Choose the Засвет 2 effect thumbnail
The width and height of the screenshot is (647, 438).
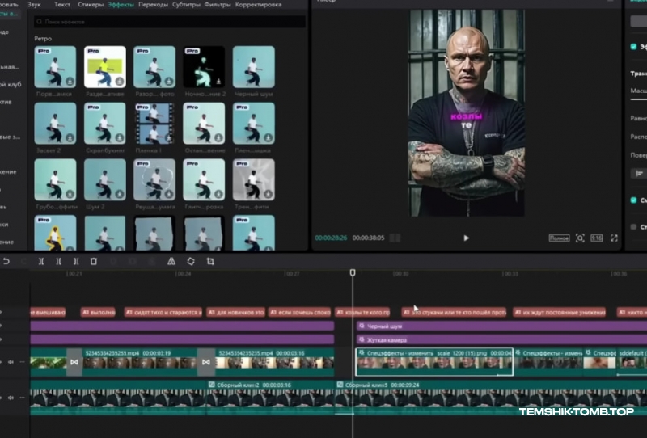pyautogui.click(x=55, y=124)
